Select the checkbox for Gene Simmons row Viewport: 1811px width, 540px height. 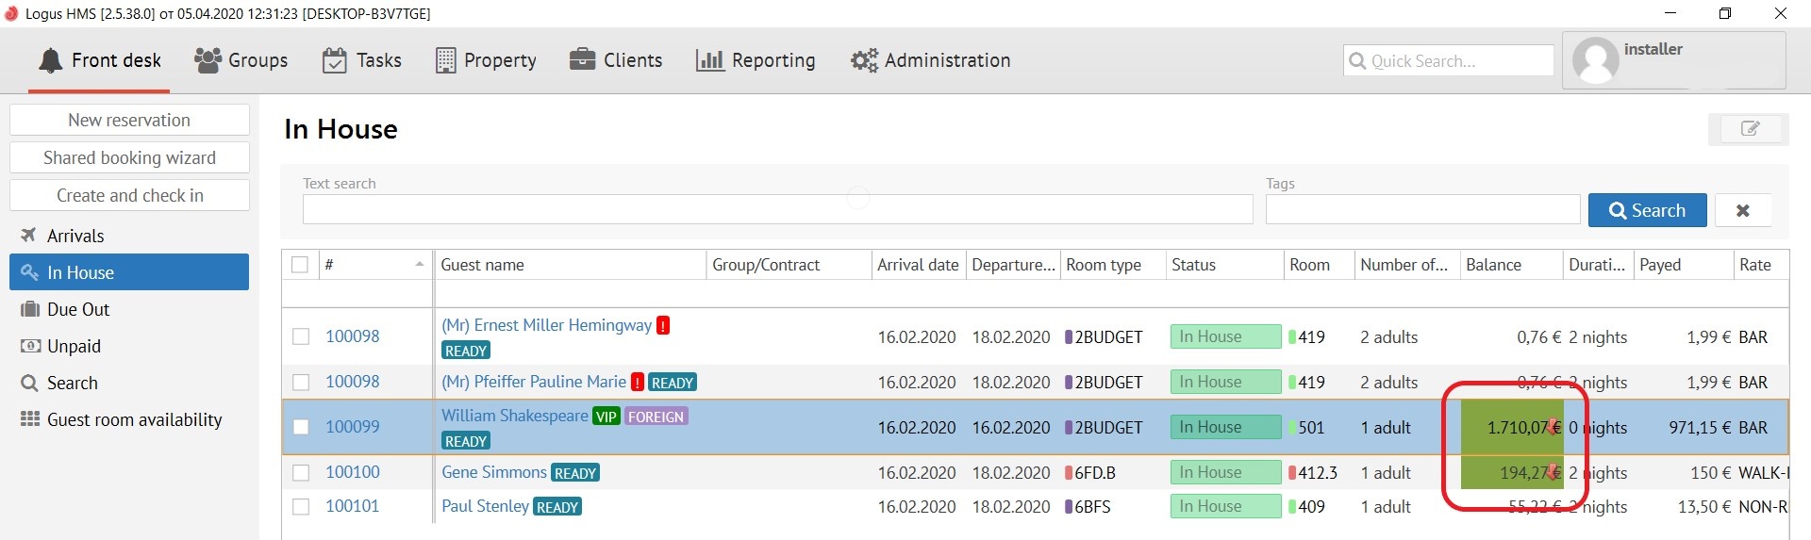coord(301,472)
